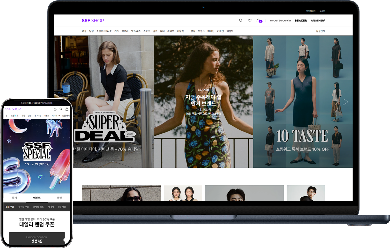The height and width of the screenshot is (251, 390).
Task: Open the product thumbnail showing two women
Action: coord(183,193)
